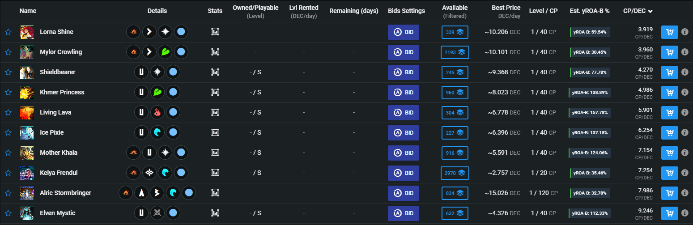The width and height of the screenshot is (693, 225).
Task: Add Khmer Princess to cart
Action: pyautogui.click(x=670, y=93)
